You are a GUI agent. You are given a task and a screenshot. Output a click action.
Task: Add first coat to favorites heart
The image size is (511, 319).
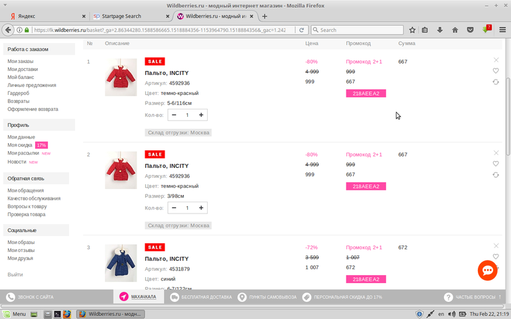click(x=496, y=71)
